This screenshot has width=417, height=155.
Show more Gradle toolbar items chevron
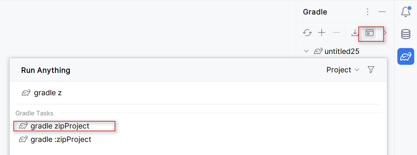pyautogui.click(x=385, y=33)
